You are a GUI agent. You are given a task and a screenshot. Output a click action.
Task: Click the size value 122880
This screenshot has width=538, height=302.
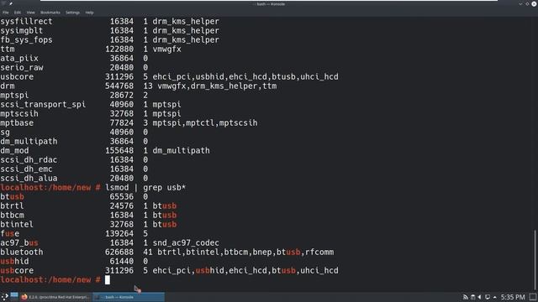[x=119, y=49]
